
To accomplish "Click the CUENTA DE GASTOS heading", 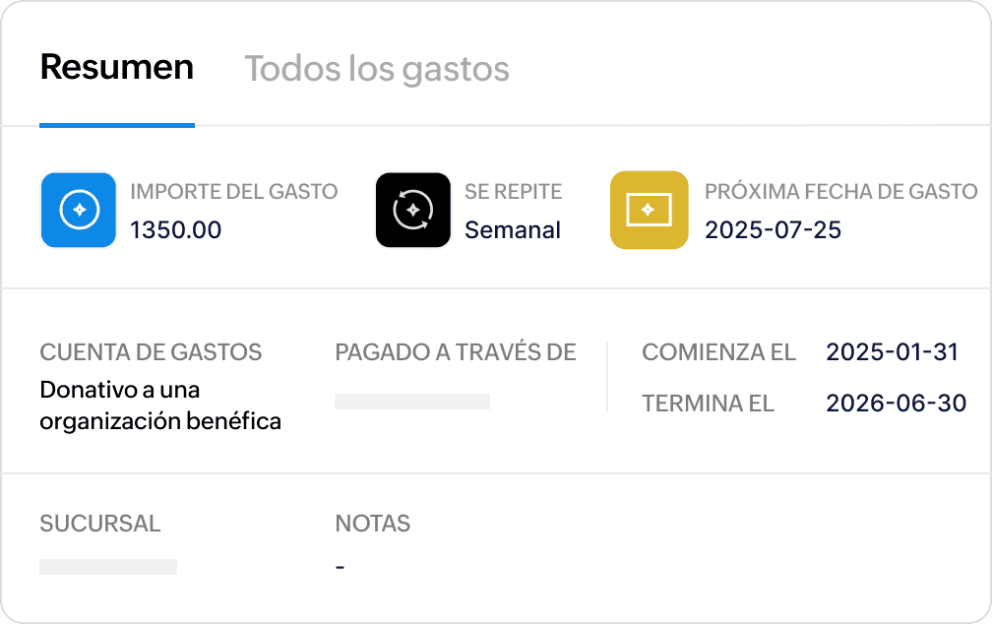I will [151, 352].
